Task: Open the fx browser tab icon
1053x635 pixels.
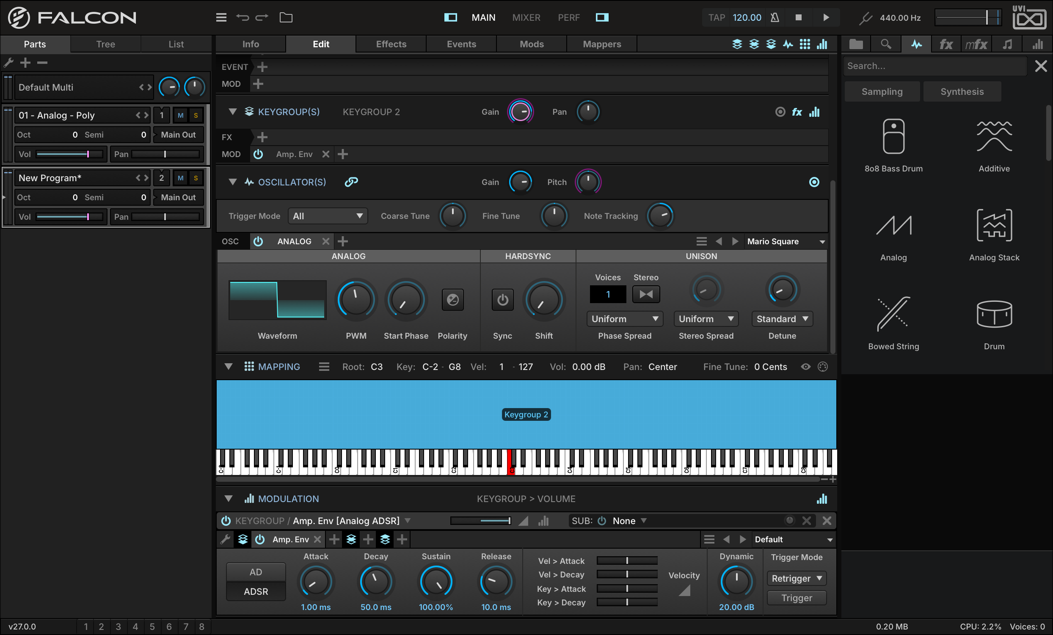Action: tap(946, 44)
